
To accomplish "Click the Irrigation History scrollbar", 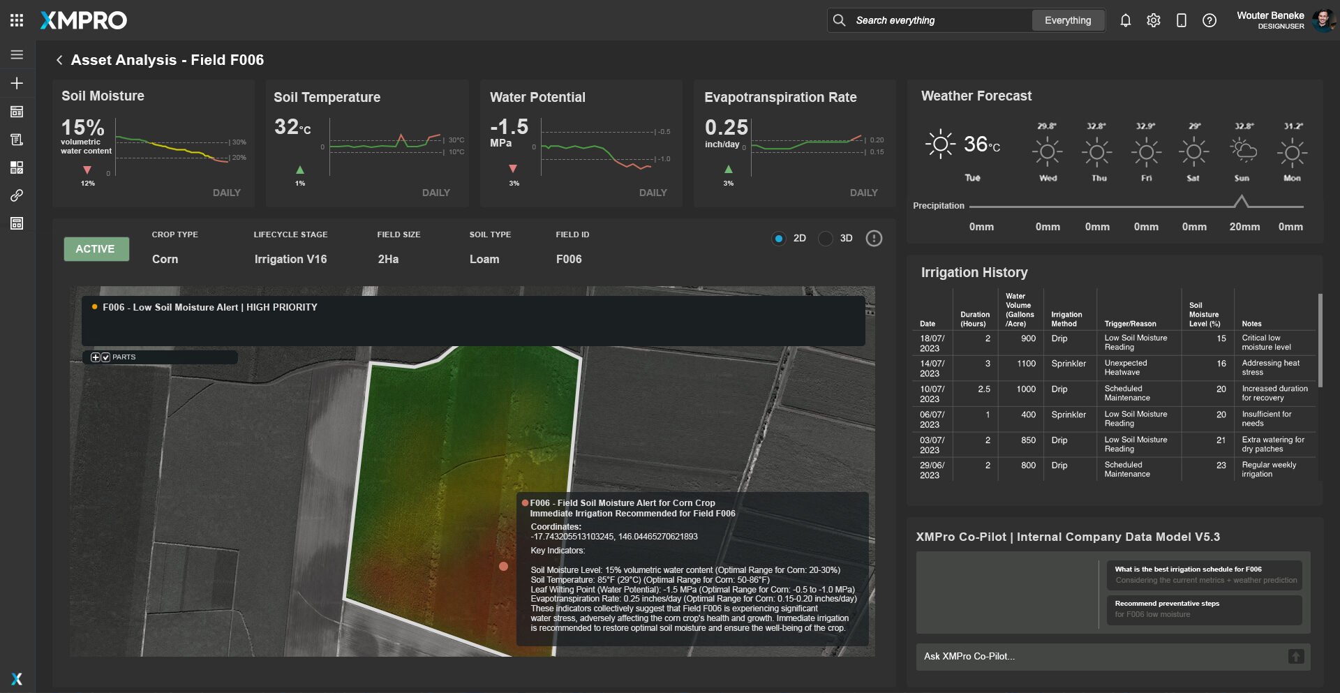I will (1320, 340).
